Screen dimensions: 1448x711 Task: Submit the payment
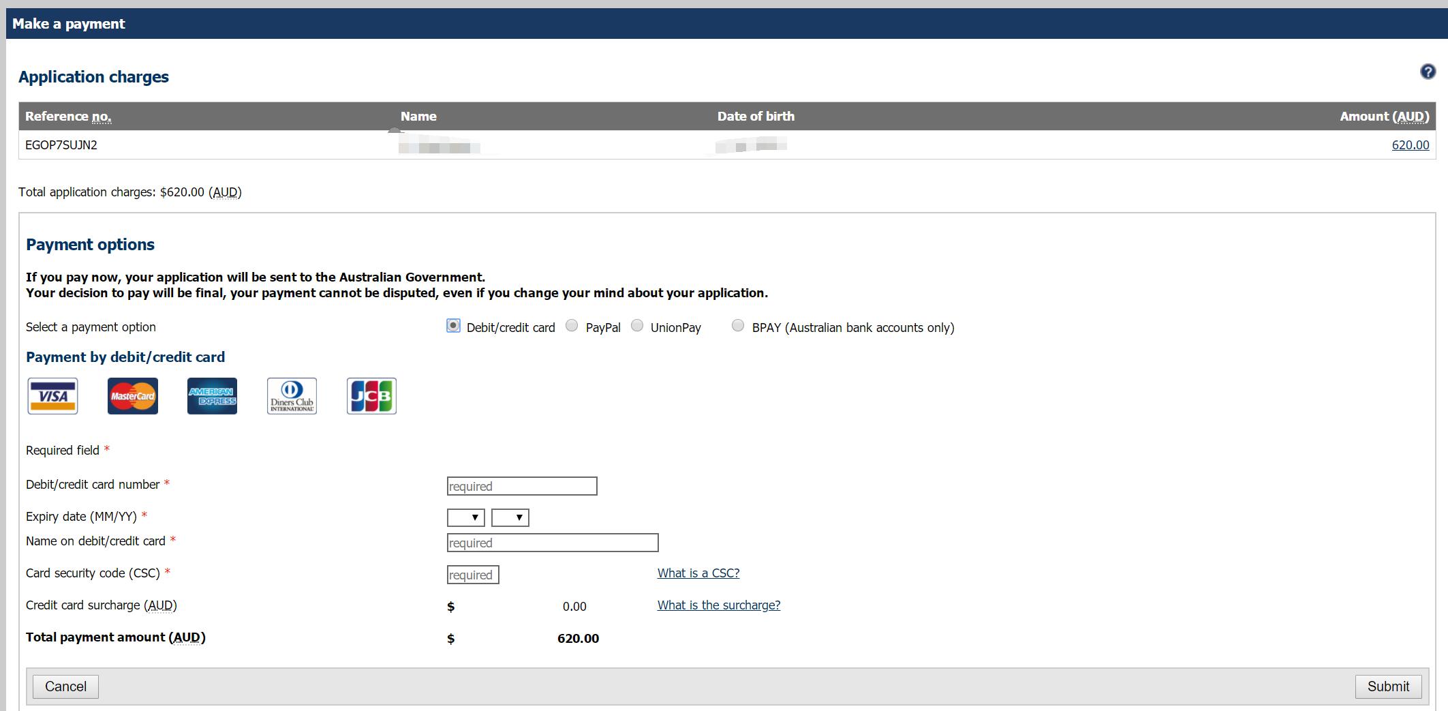(1388, 686)
